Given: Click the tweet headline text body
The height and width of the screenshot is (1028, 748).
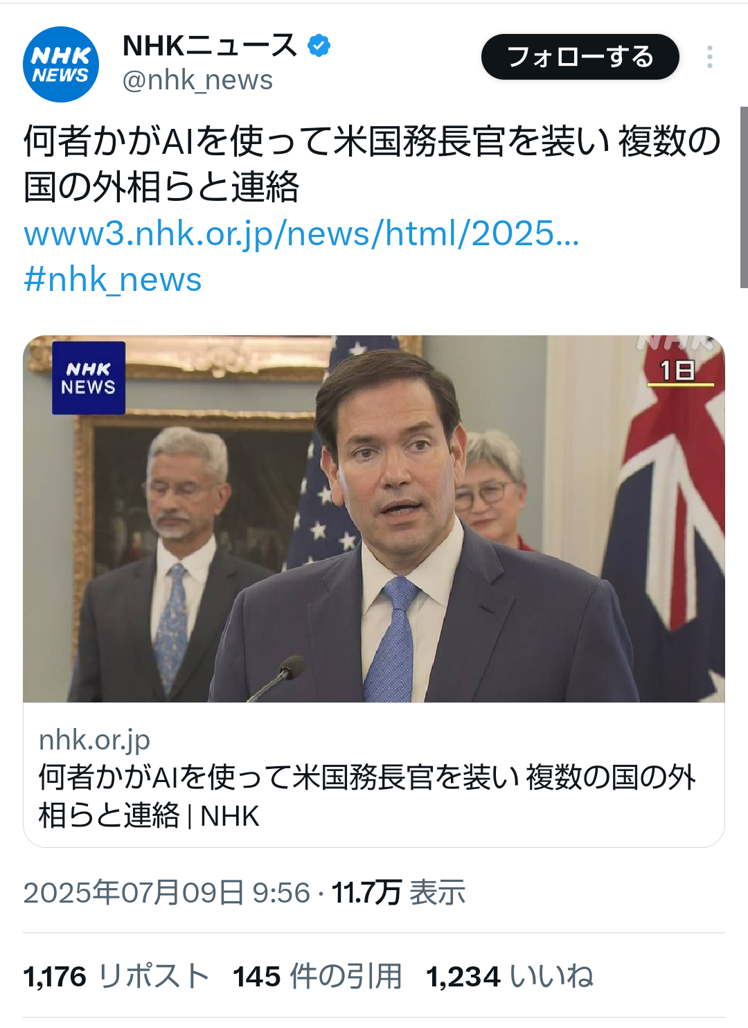Looking at the screenshot, I should tap(373, 164).
